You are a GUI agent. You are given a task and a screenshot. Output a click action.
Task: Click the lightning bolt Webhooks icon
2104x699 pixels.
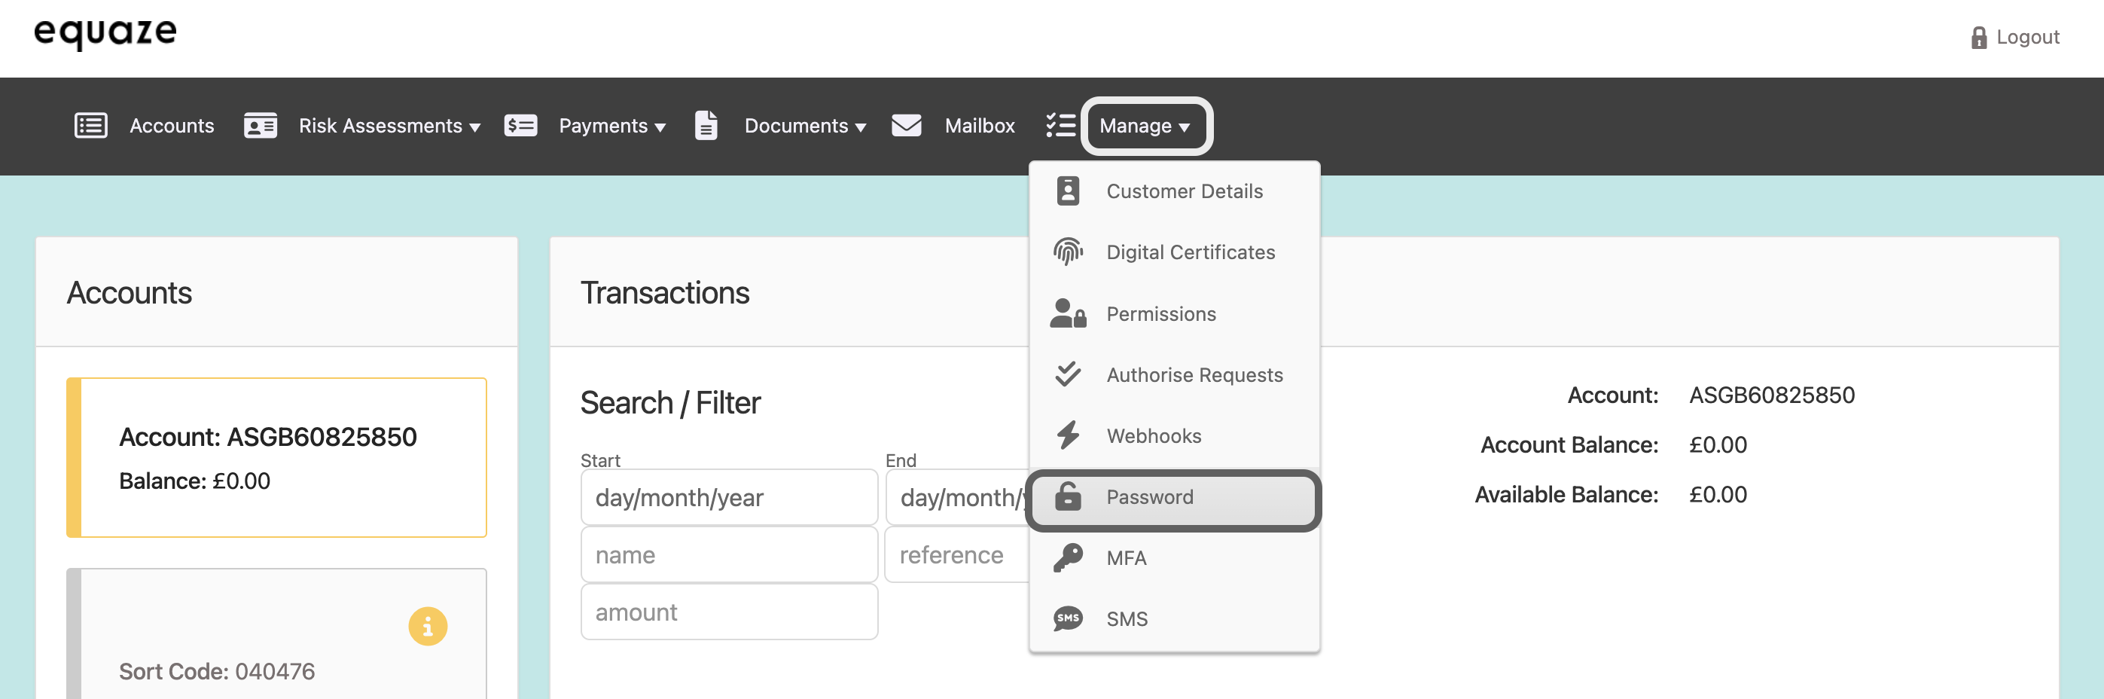pyautogui.click(x=1068, y=435)
